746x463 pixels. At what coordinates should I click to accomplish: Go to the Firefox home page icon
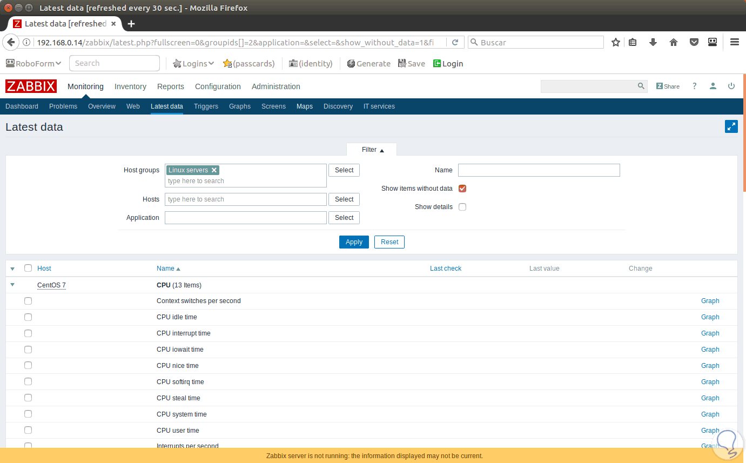[674, 42]
